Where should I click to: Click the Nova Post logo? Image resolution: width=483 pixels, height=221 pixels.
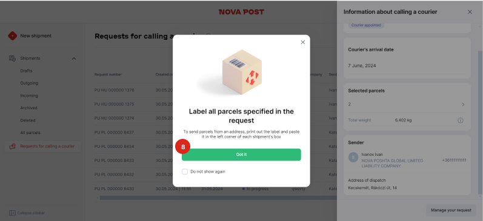(x=241, y=12)
